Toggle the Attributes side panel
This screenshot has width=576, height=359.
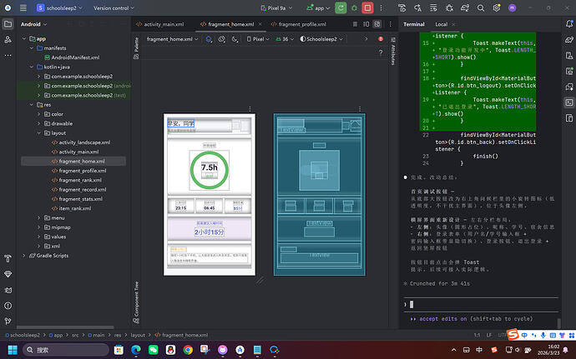pos(392,51)
